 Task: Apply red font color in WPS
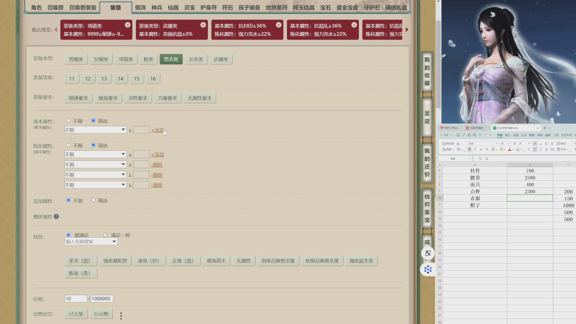point(509,149)
